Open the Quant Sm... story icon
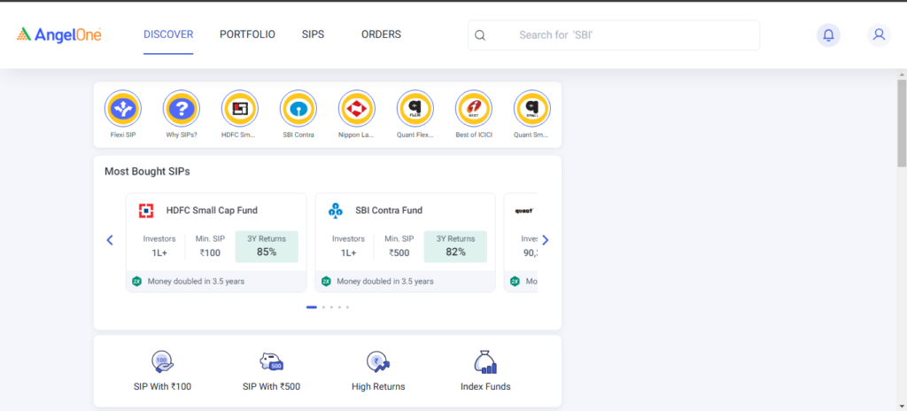 pos(532,108)
